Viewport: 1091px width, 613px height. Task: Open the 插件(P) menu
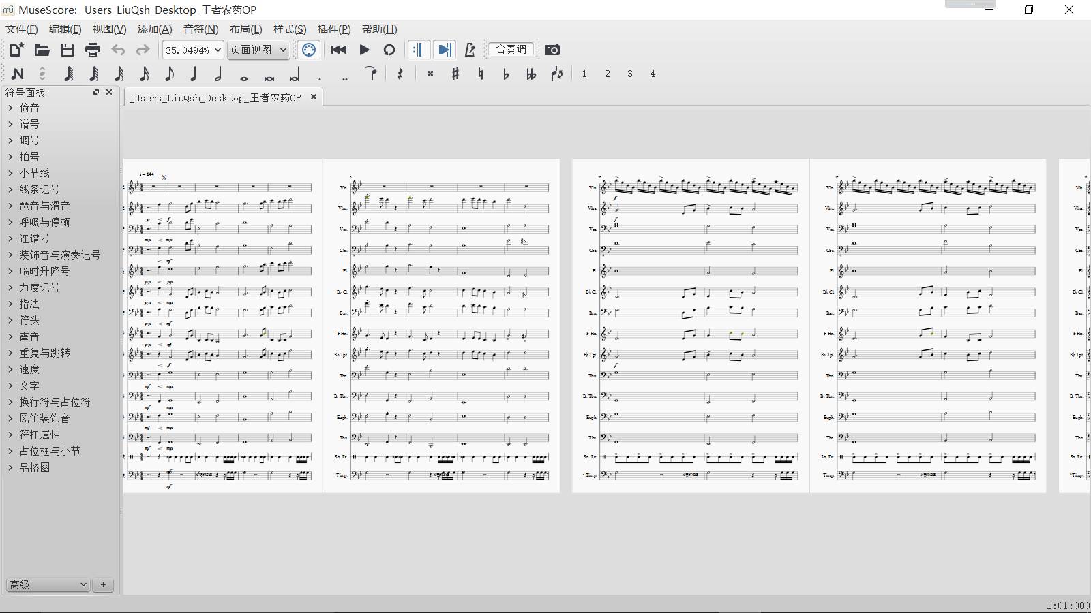point(334,29)
